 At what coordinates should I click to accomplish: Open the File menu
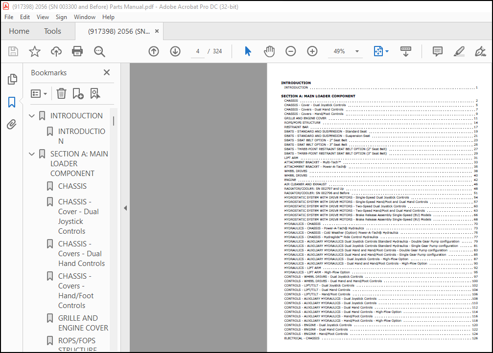click(9, 17)
